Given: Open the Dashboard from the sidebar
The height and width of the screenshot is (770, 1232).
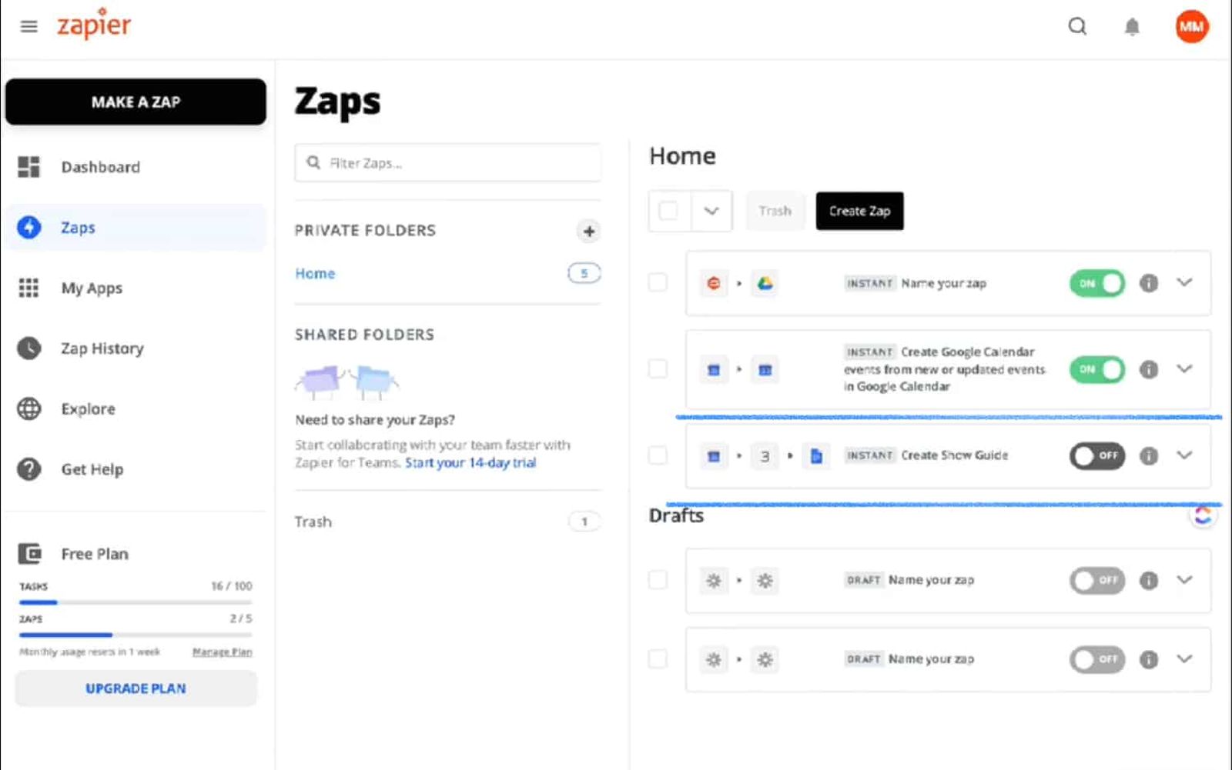Looking at the screenshot, I should pos(100,167).
